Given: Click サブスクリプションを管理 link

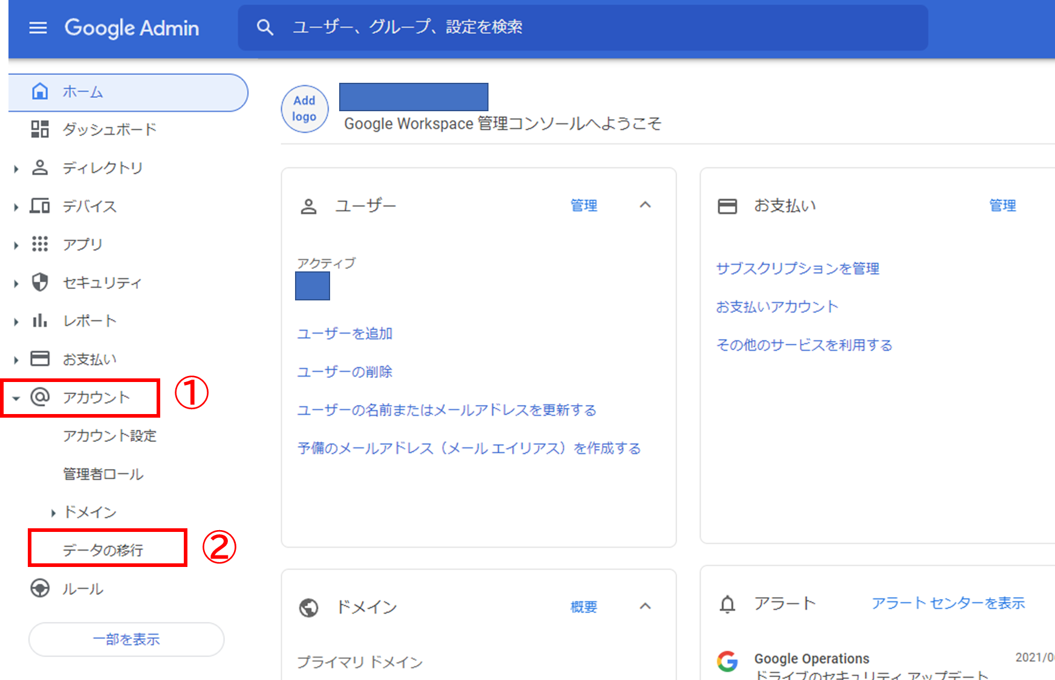Looking at the screenshot, I should pos(797,268).
